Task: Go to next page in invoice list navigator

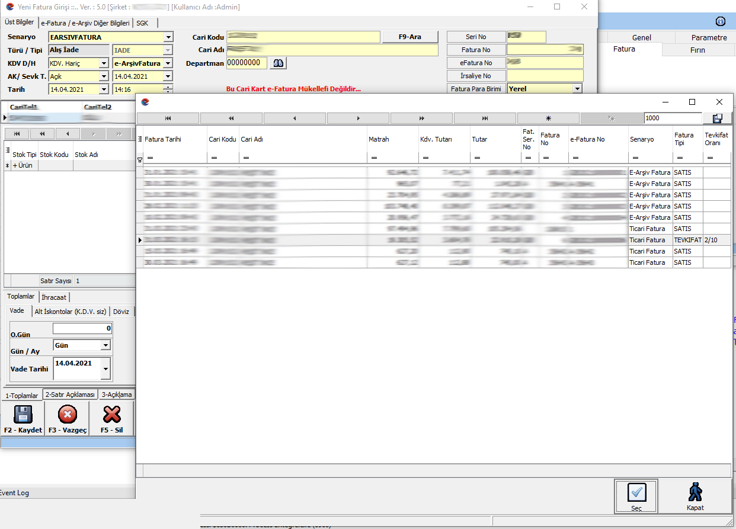Action: (x=421, y=118)
